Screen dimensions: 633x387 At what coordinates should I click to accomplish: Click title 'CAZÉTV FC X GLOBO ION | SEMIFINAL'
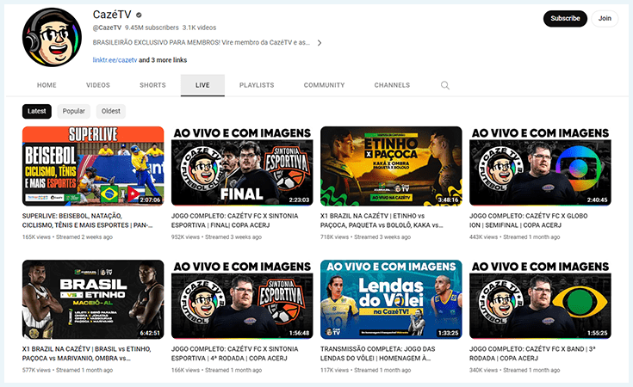click(529, 220)
